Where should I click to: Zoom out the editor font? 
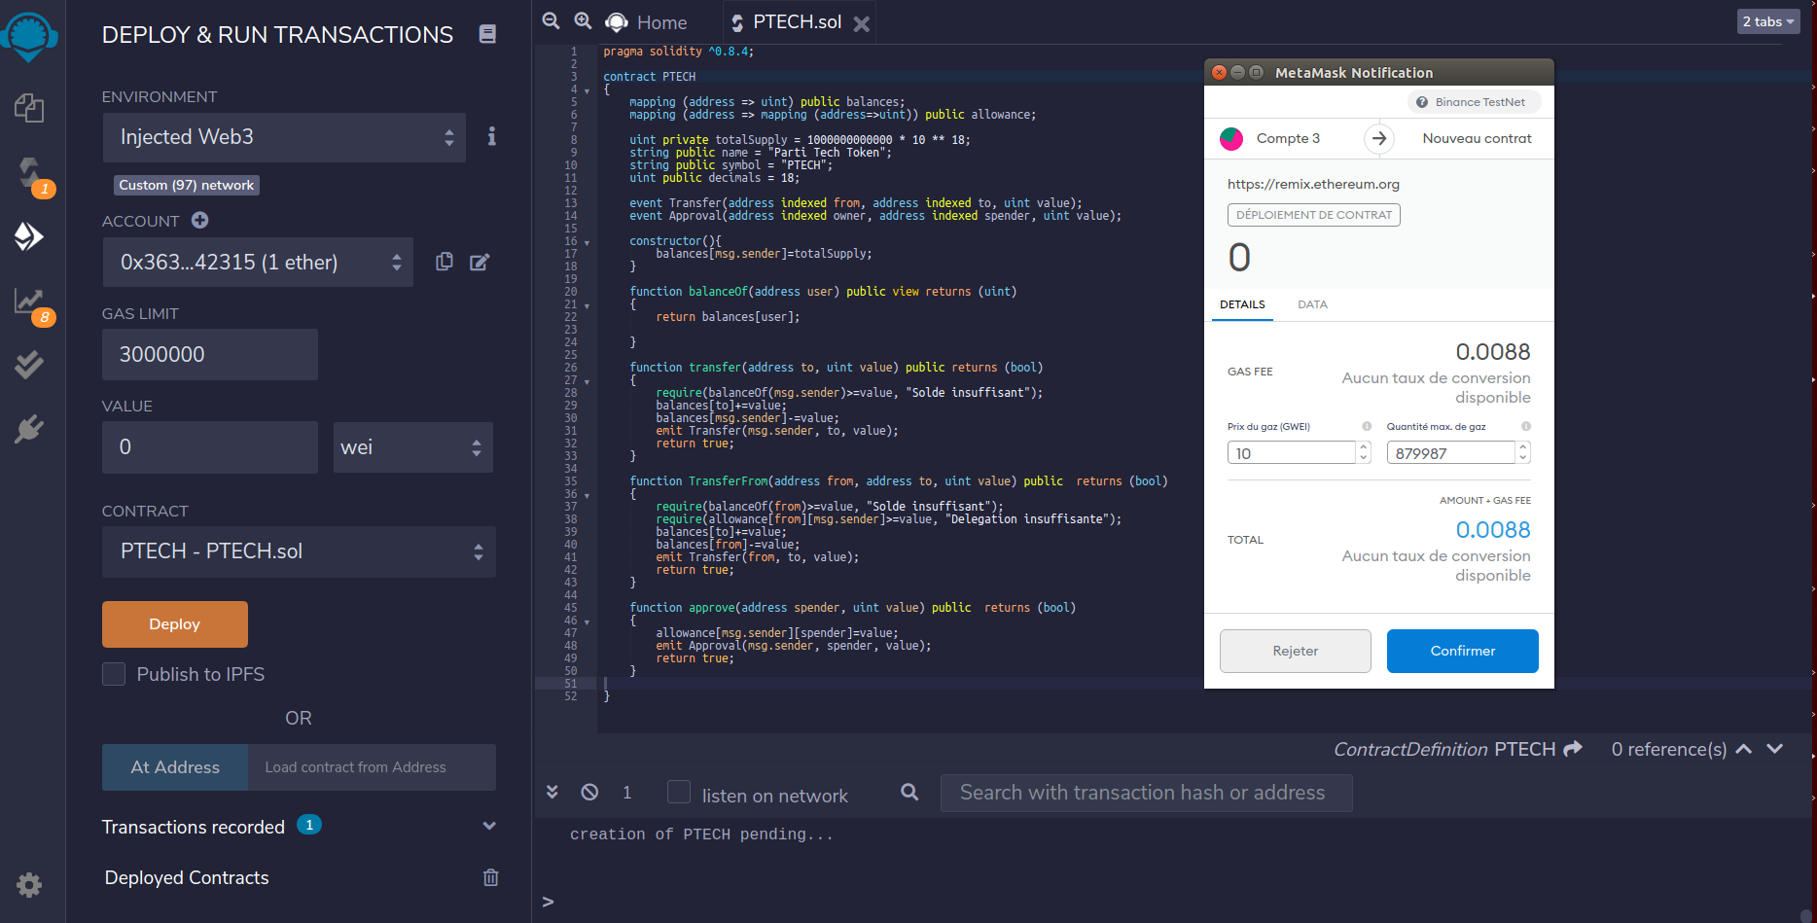pyautogui.click(x=551, y=20)
